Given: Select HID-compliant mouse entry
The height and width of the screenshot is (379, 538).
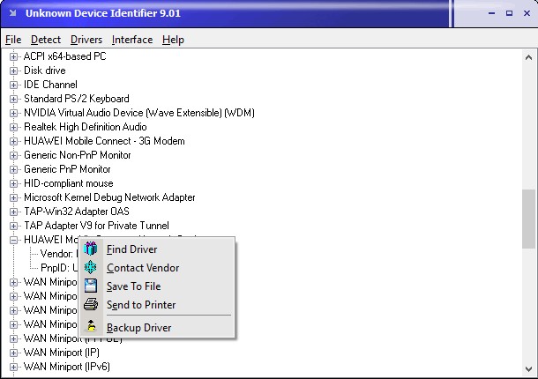Looking at the screenshot, I should point(68,183).
